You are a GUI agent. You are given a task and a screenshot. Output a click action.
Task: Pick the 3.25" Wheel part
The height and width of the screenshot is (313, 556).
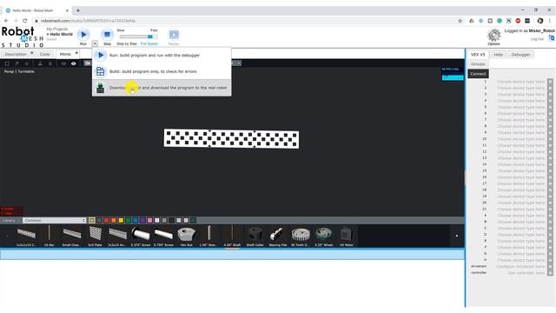[x=323, y=236]
